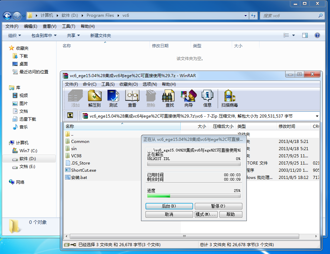The image size is (330, 254).
Task: Expand the breadcrumb arrow after 计算机
Action: (x=57, y=15)
